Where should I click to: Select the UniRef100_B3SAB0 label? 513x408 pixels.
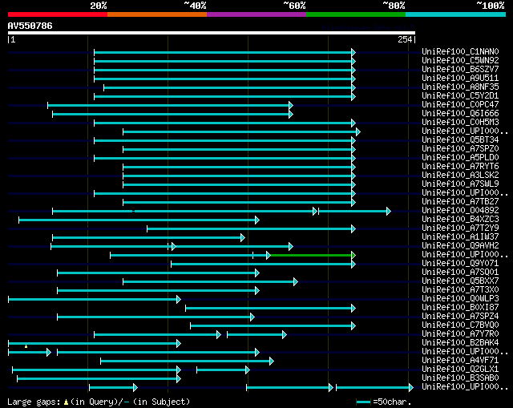(460, 378)
